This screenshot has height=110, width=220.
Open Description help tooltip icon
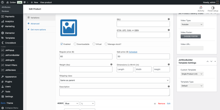click(169, 87)
